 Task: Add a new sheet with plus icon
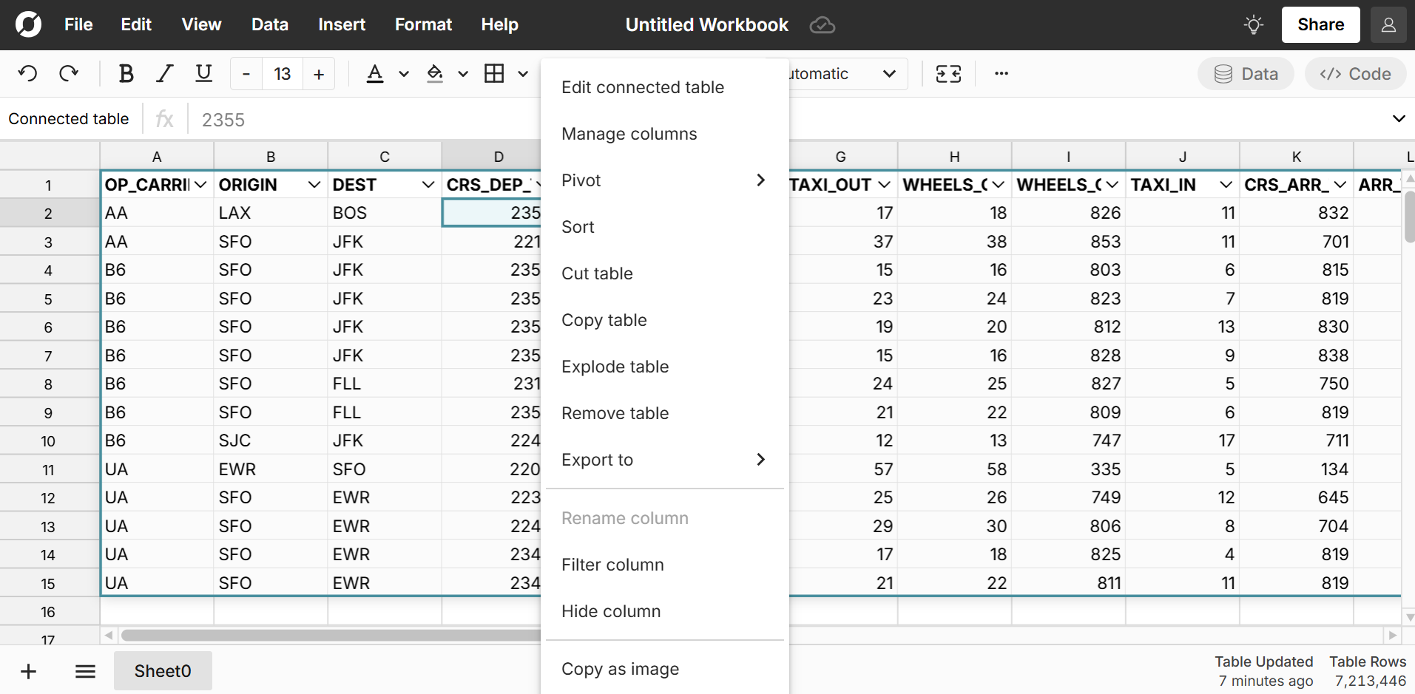tap(28, 671)
